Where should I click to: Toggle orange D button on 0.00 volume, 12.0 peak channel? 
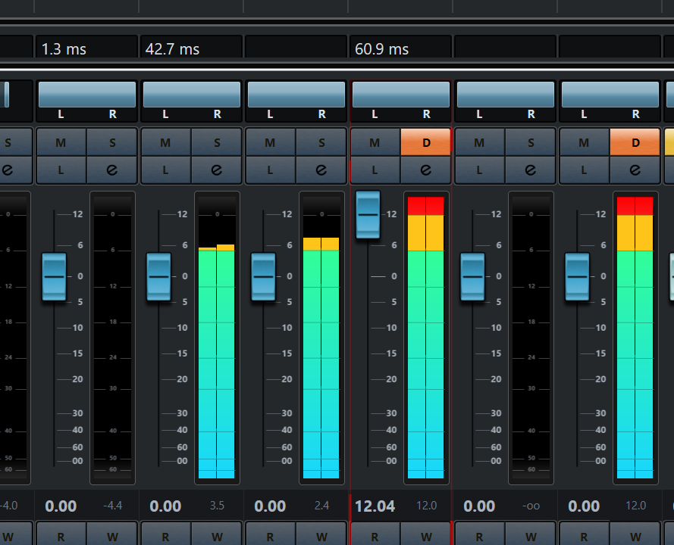tap(635, 142)
